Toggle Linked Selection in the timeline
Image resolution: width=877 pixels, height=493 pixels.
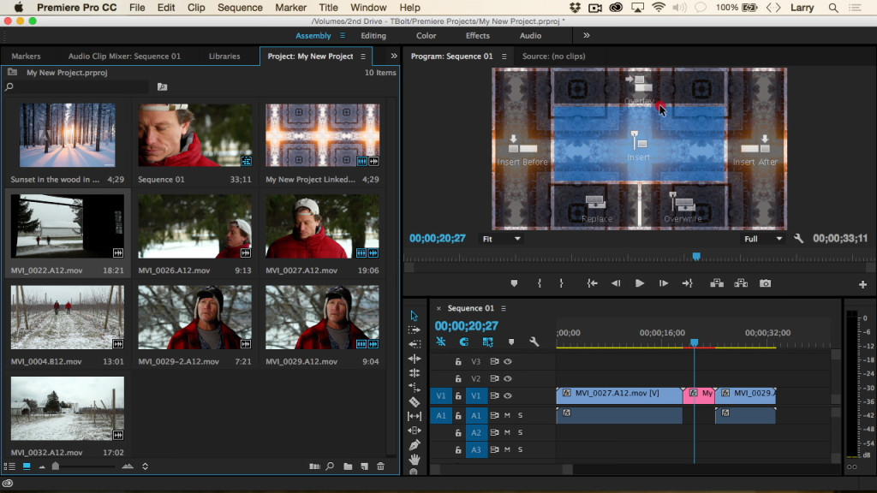(x=487, y=342)
